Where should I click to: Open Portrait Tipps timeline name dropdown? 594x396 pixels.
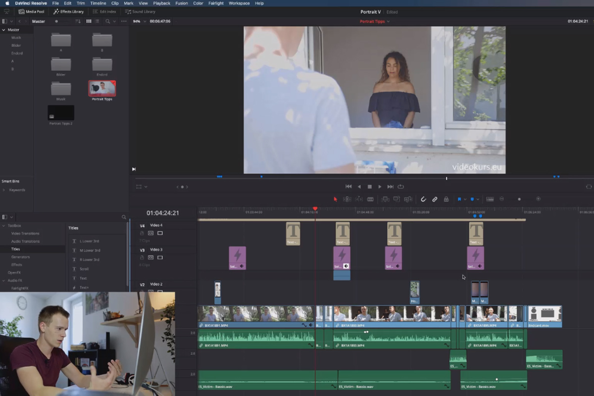click(388, 21)
